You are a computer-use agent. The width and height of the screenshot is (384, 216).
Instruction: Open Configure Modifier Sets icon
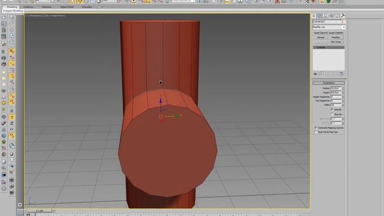point(341,74)
